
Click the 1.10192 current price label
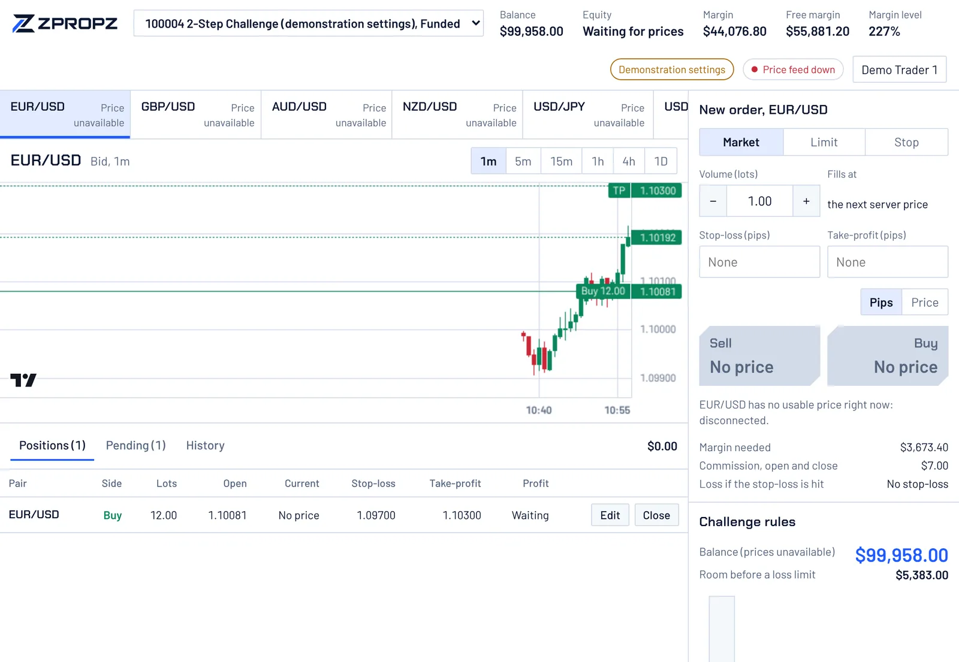tap(657, 237)
